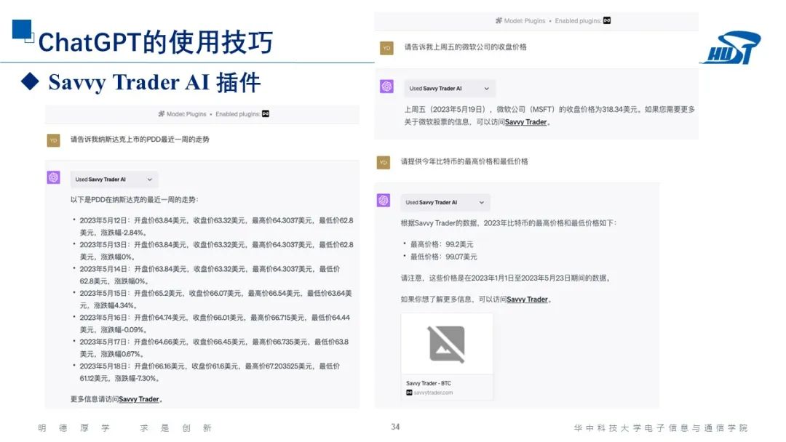The width and height of the screenshot is (786, 442).
Task: Click the chevron arrow in the Bitcoin answer's plugin box
Action: click(x=481, y=202)
